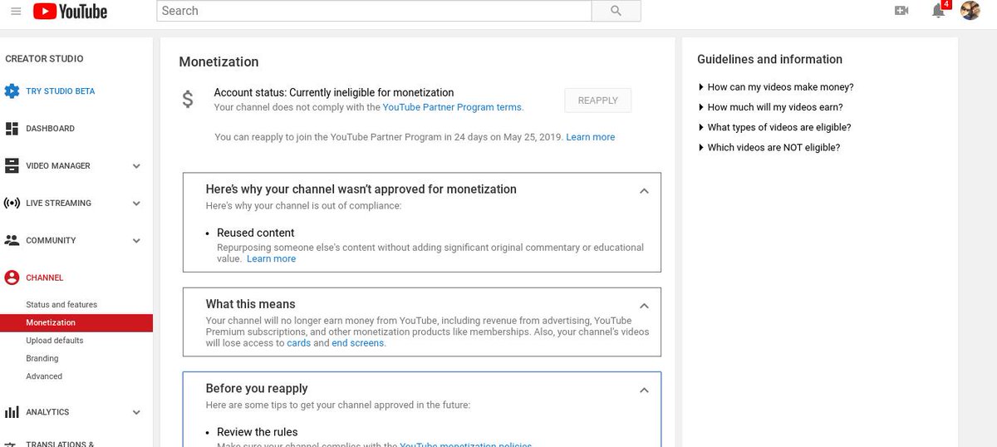Viewport: 997px width, 447px height.
Task: Click the Community people icon
Action: click(x=12, y=240)
